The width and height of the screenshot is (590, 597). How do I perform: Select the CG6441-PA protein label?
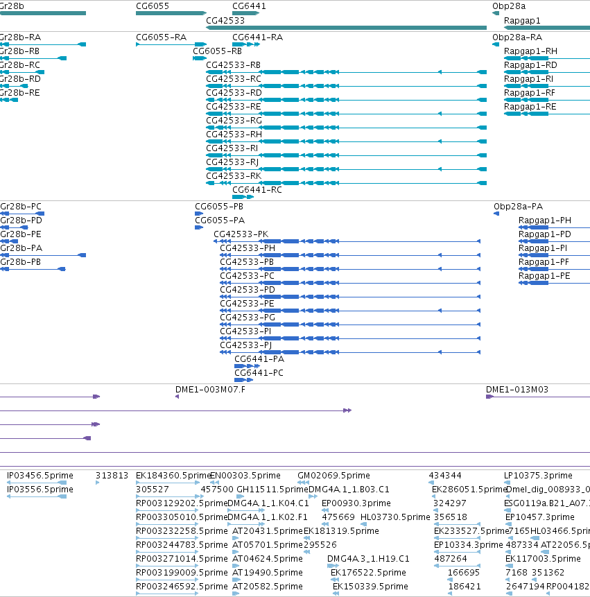[x=259, y=359]
